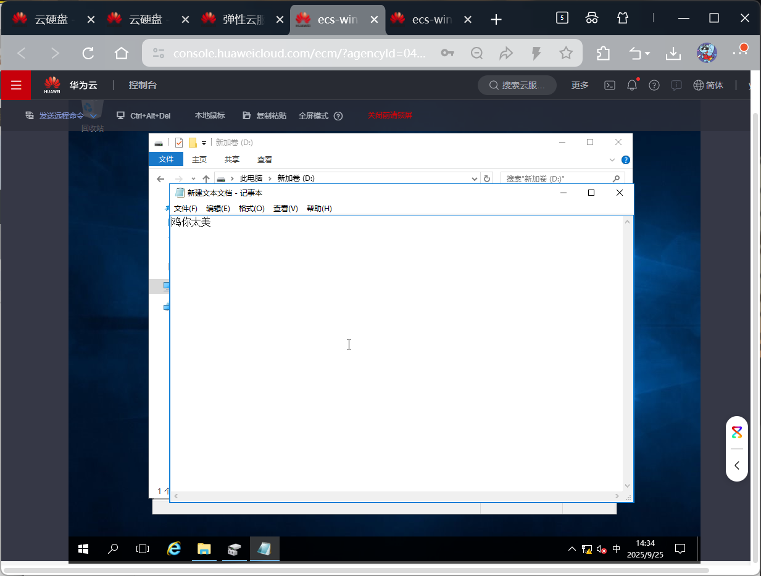Open Explorer's recent locations dropdown
This screenshot has width=761, height=576.
[x=193, y=179]
